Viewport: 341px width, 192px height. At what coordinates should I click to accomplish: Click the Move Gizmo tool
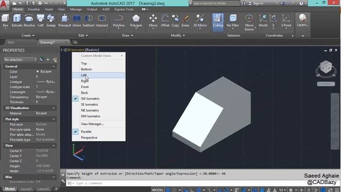(249, 22)
